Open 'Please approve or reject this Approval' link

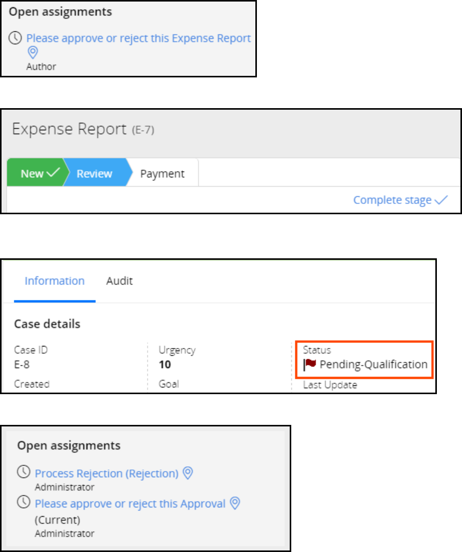coord(130,504)
